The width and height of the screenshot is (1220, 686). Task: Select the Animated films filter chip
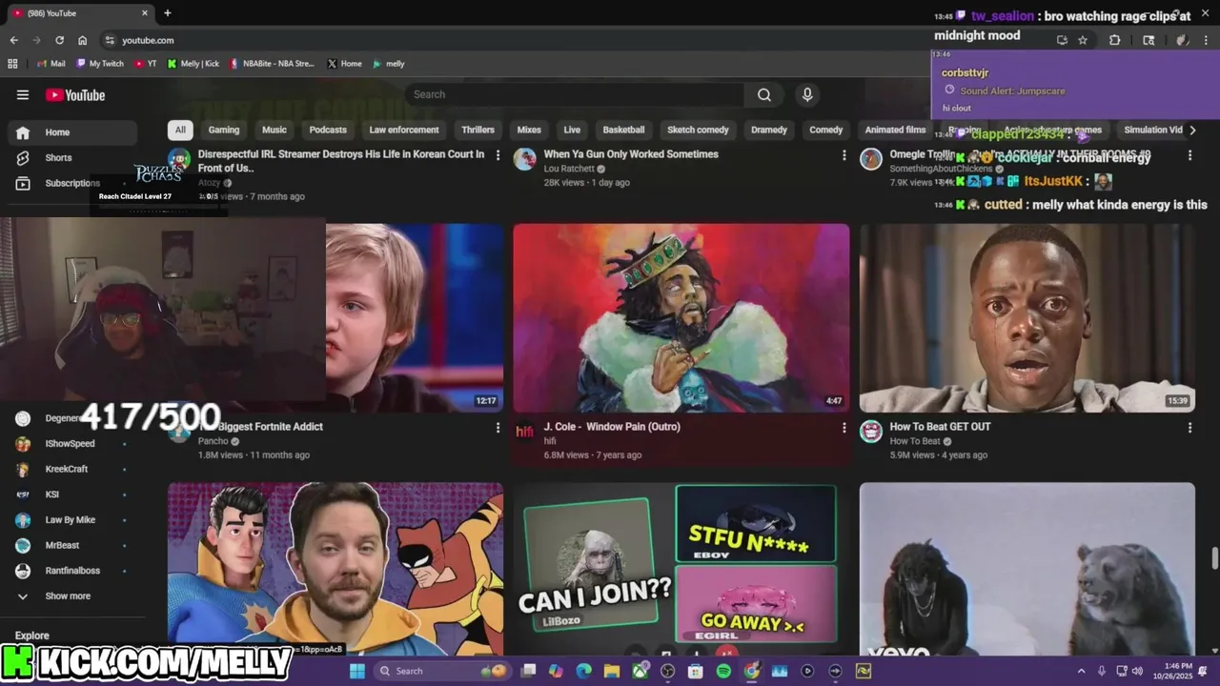[895, 130]
